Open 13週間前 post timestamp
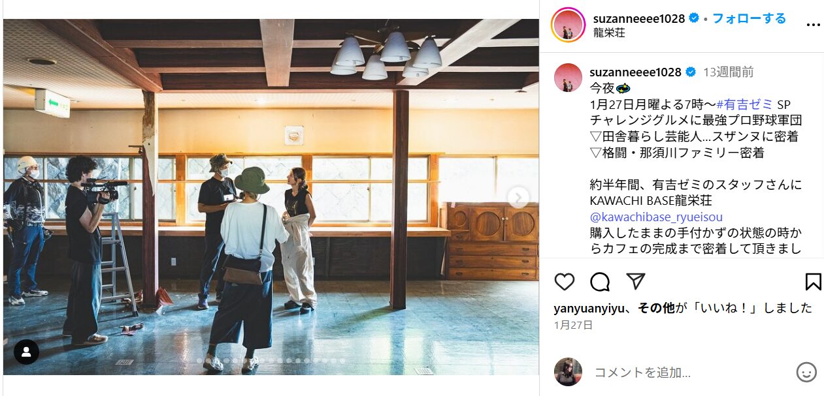 728,72
